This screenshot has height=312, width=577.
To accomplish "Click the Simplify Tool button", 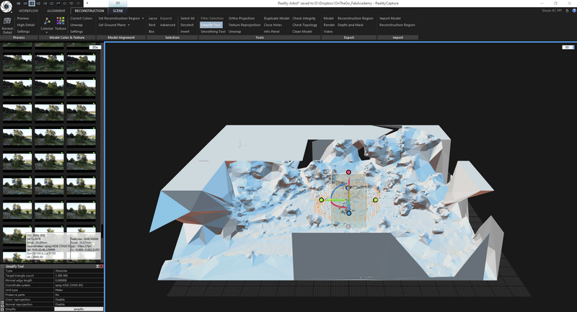I will pyautogui.click(x=211, y=25).
